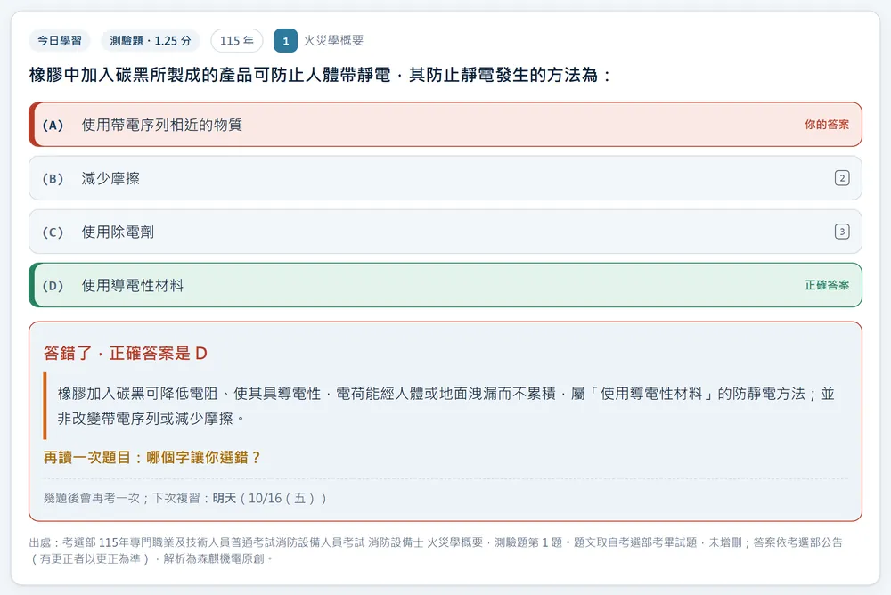
Task: Click the 今日學習 tag
Action: tap(60, 41)
